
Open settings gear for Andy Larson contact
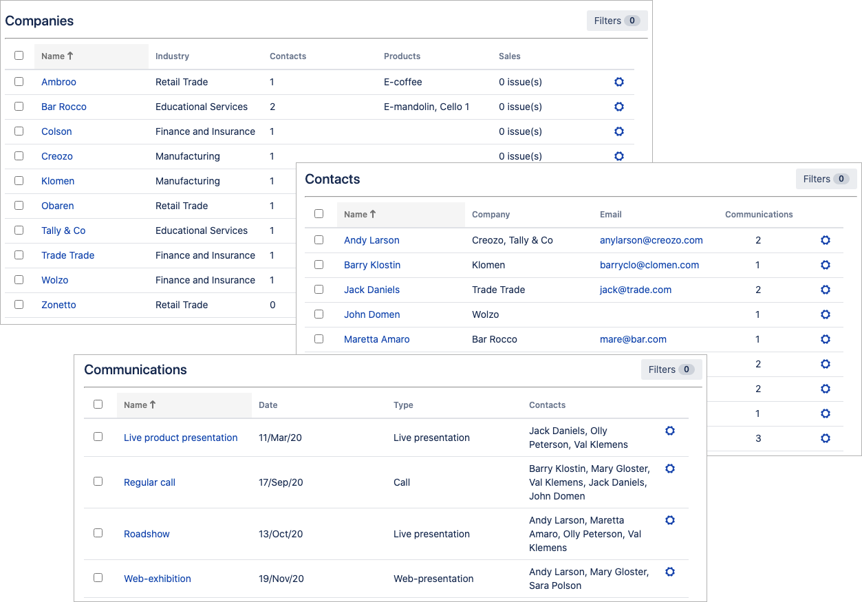click(x=826, y=240)
